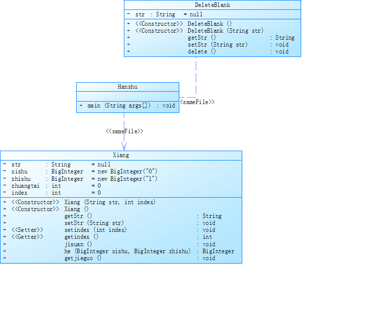Screen dimensions: 377x330
Task: Click the sameFile label beside Hanshu
Action: pyautogui.click(x=197, y=102)
